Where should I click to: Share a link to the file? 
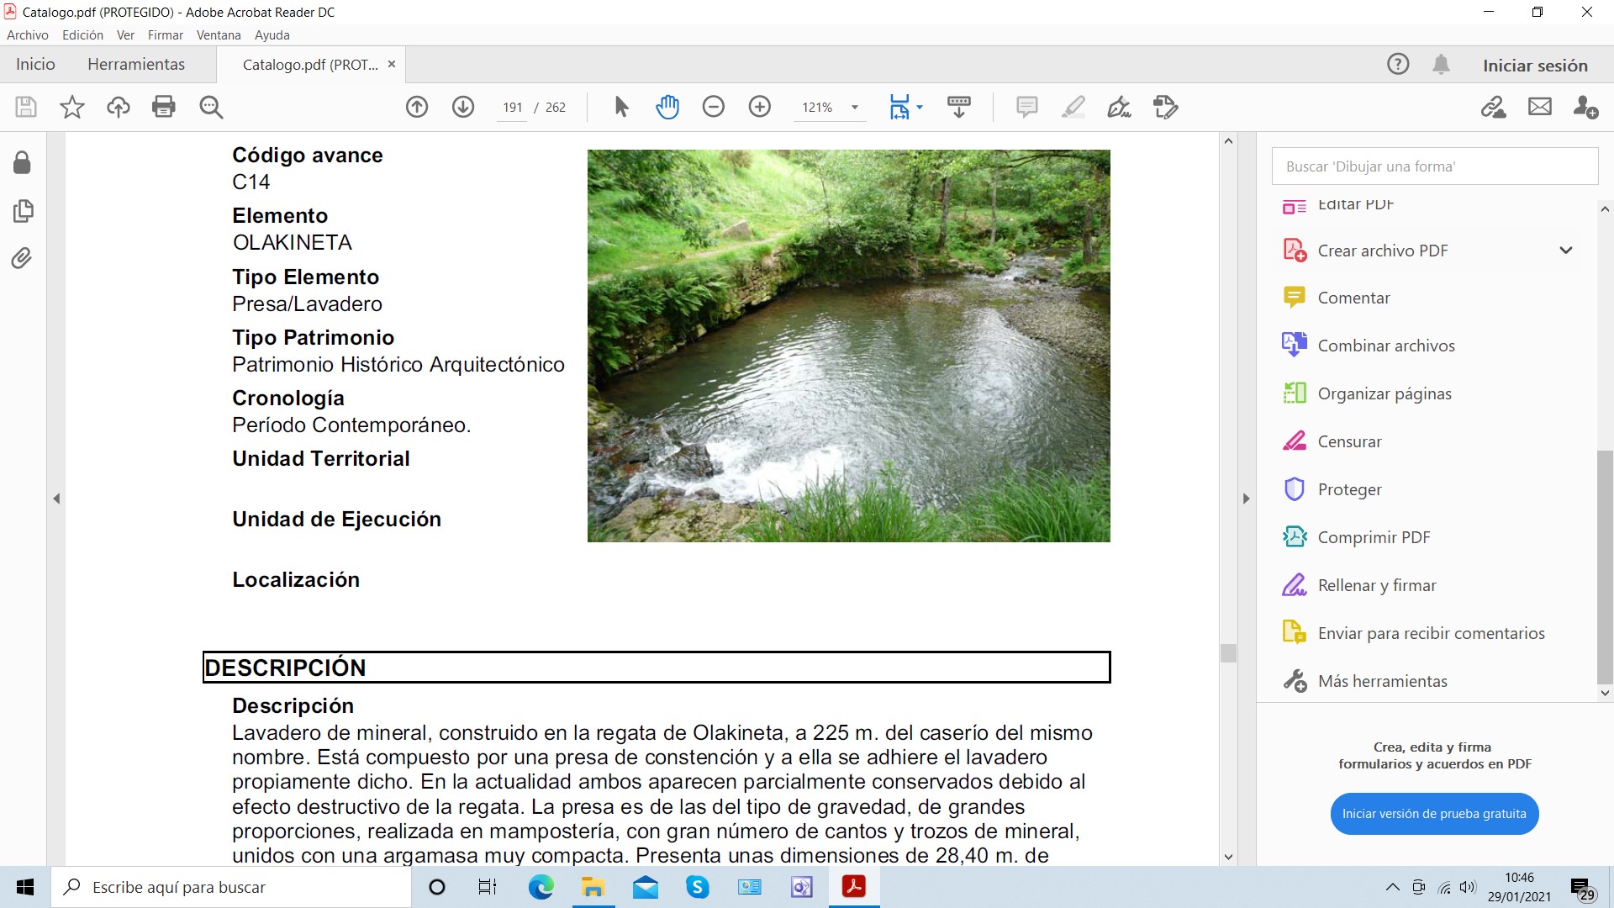(x=1494, y=107)
